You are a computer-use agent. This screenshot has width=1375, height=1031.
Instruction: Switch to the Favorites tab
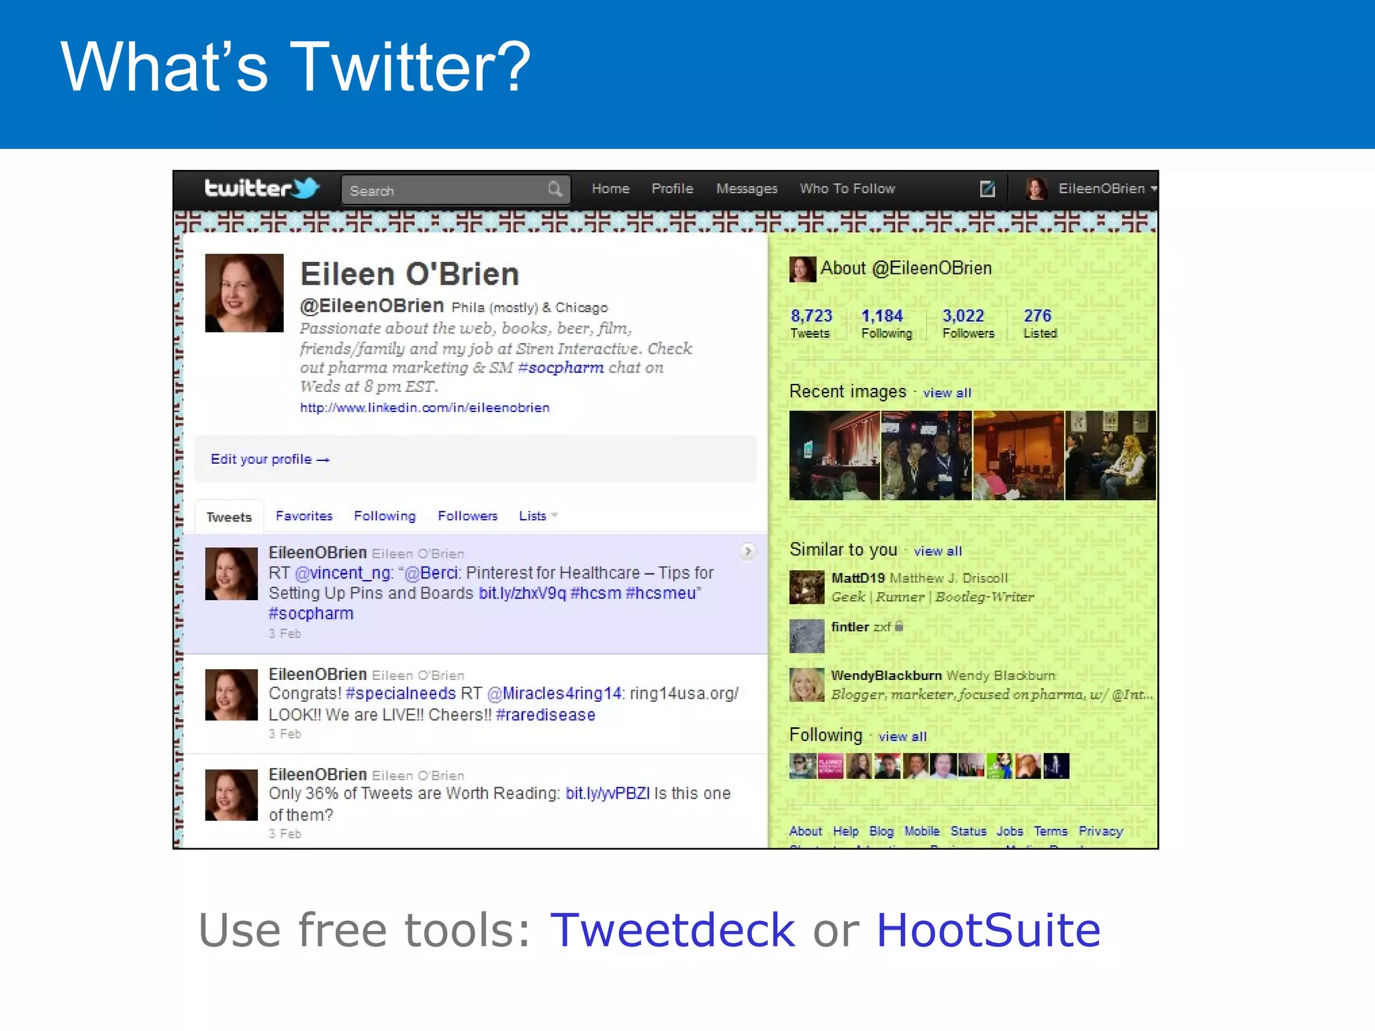click(304, 515)
